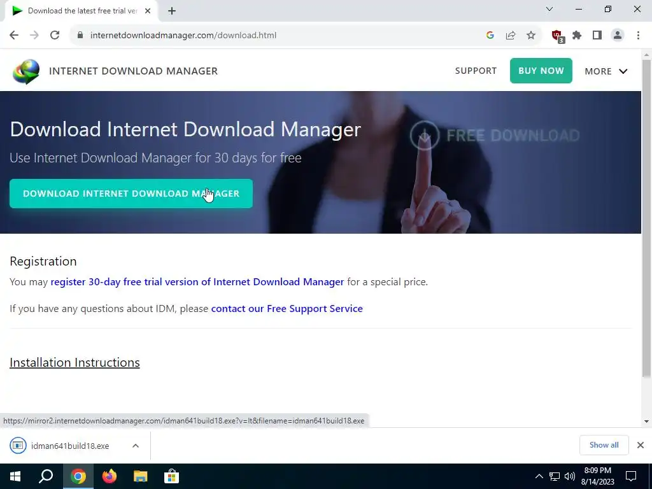
Task: Show hidden system tray icons
Action: [x=539, y=476]
